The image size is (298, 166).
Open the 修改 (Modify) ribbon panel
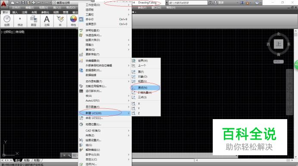pyautogui.click(x=20, y=21)
